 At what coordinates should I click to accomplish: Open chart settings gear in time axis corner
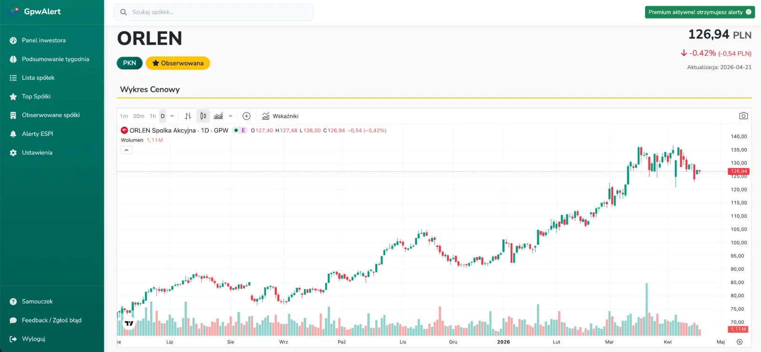[740, 342]
